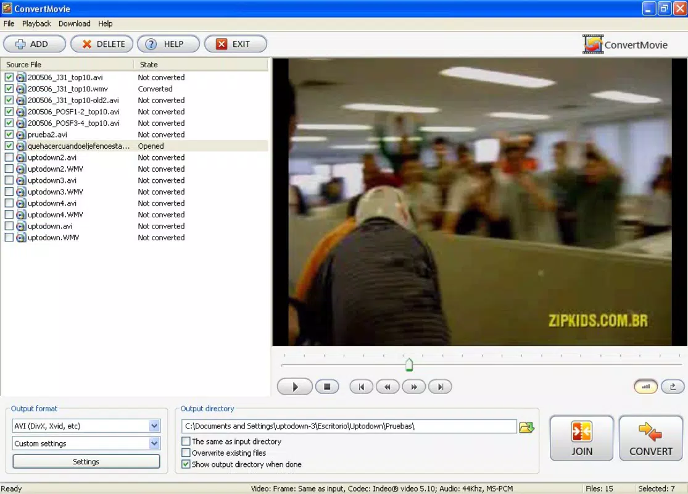688x494 pixels.
Task: Expand the AVI output format dropdown
Action: [154, 425]
